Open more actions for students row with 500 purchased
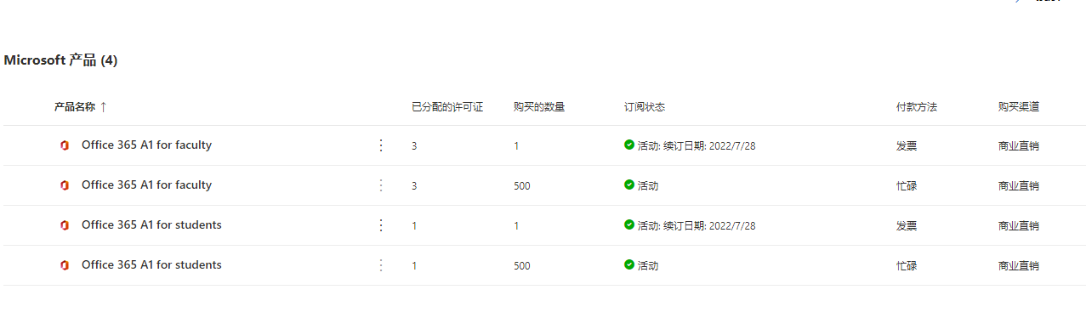This screenshot has width=1086, height=335. point(381,265)
